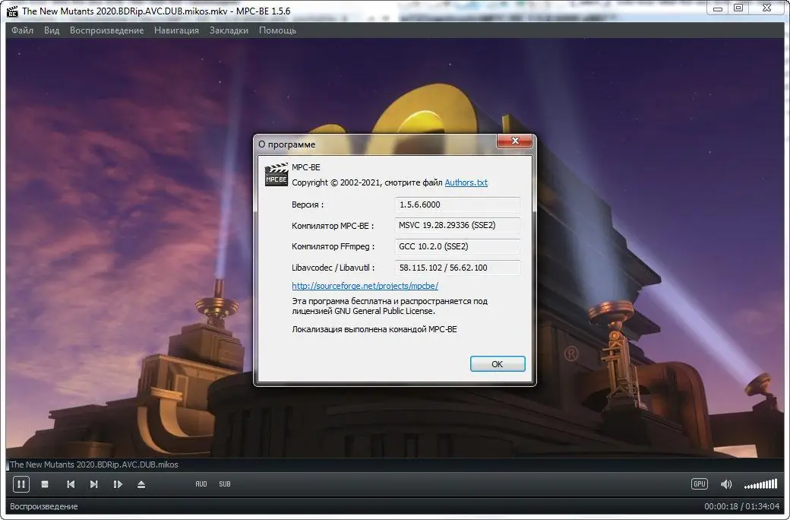Open the Файл menu
Viewport: 790px width, 520px height.
[22, 30]
